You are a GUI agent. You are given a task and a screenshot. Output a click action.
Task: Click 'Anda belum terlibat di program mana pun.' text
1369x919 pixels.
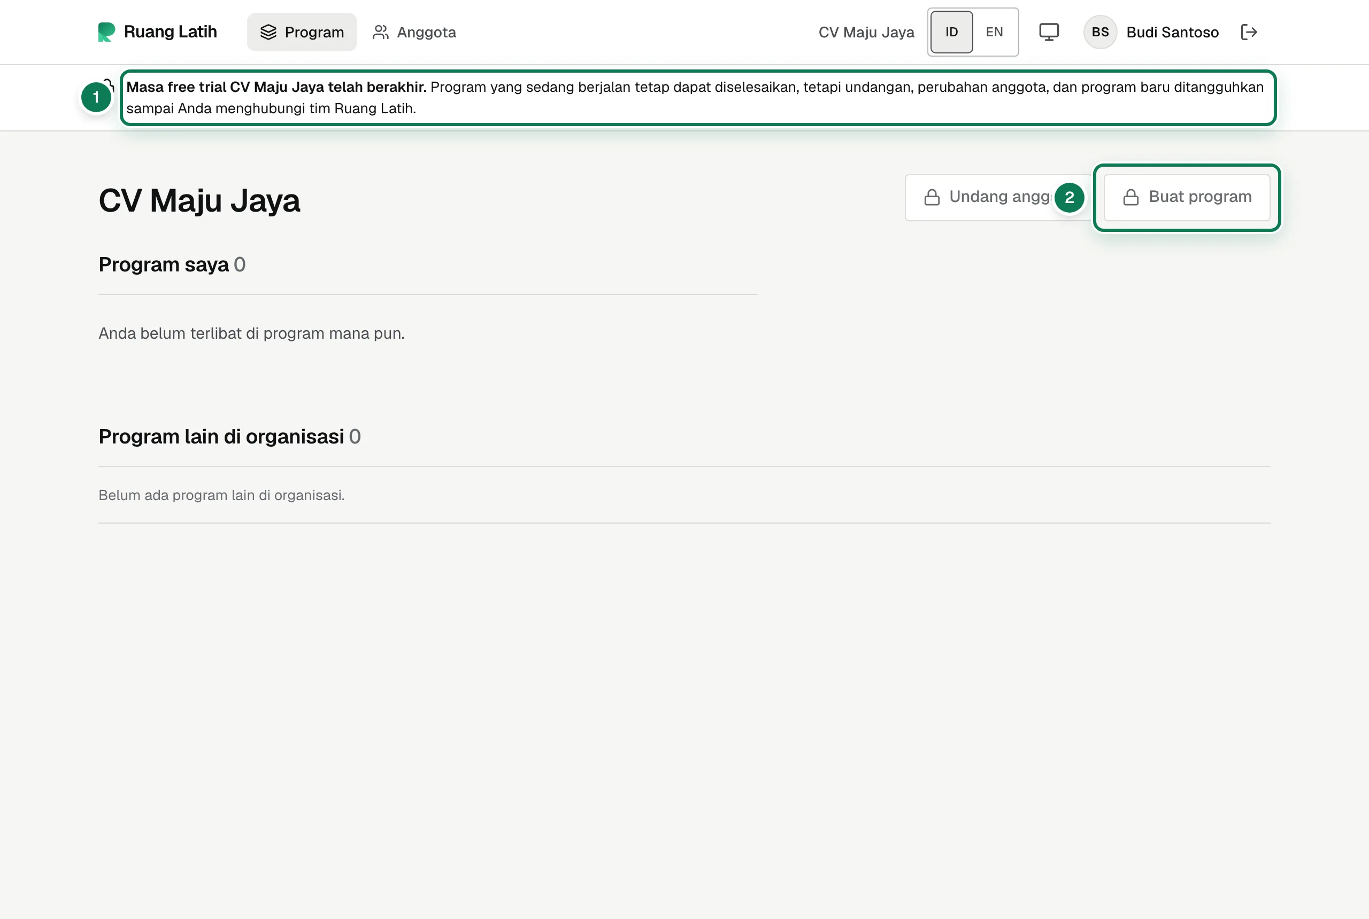click(x=251, y=333)
